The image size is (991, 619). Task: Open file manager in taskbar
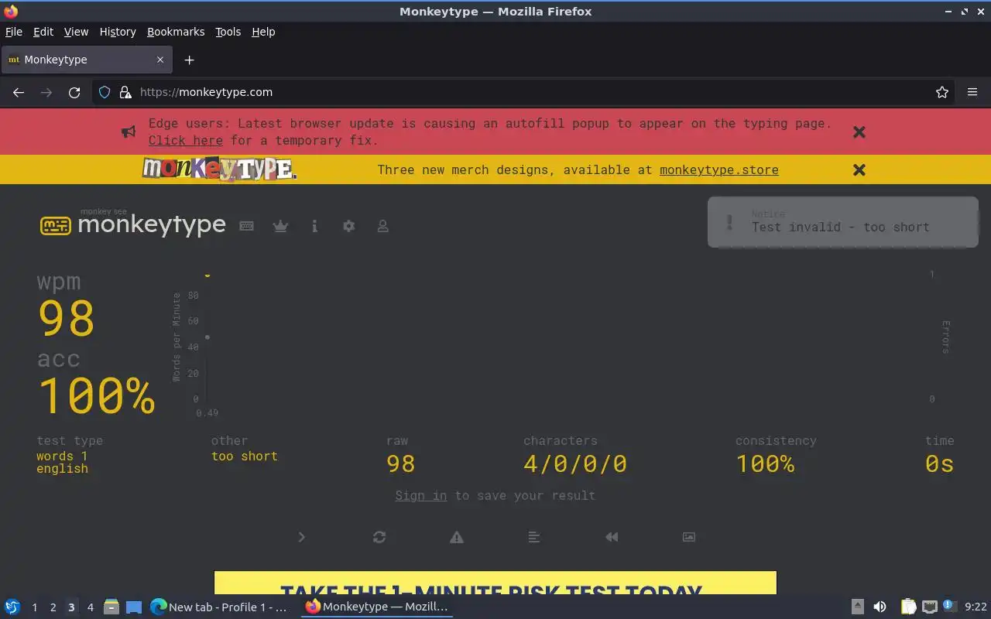pyautogui.click(x=111, y=607)
